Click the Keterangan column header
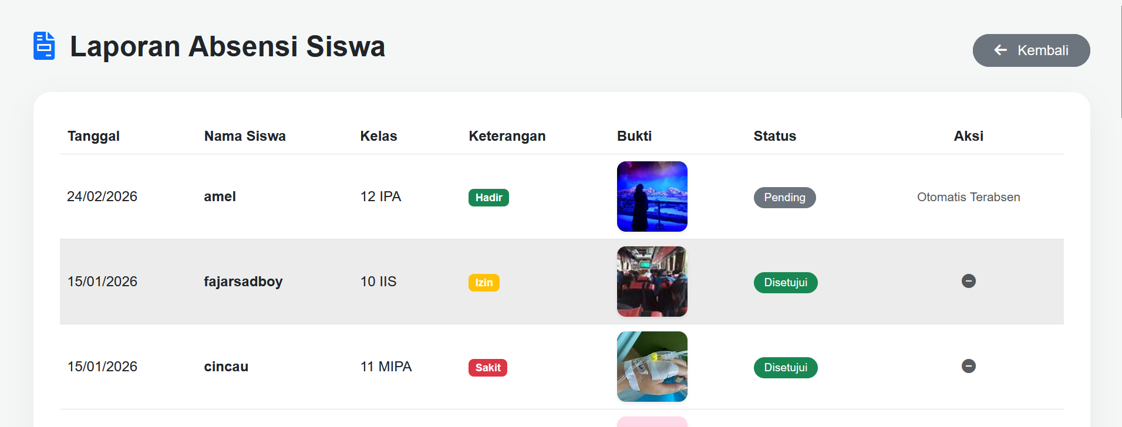 pyautogui.click(x=507, y=136)
